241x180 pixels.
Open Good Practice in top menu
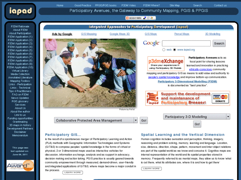click(83, 5)
